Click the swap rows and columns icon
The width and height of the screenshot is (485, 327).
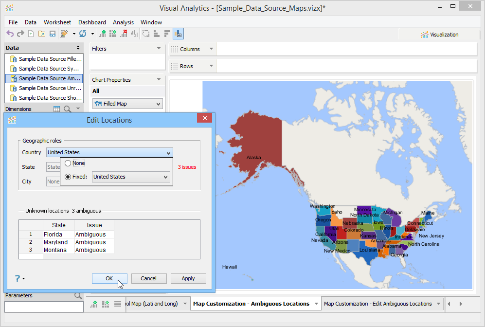(x=146, y=34)
